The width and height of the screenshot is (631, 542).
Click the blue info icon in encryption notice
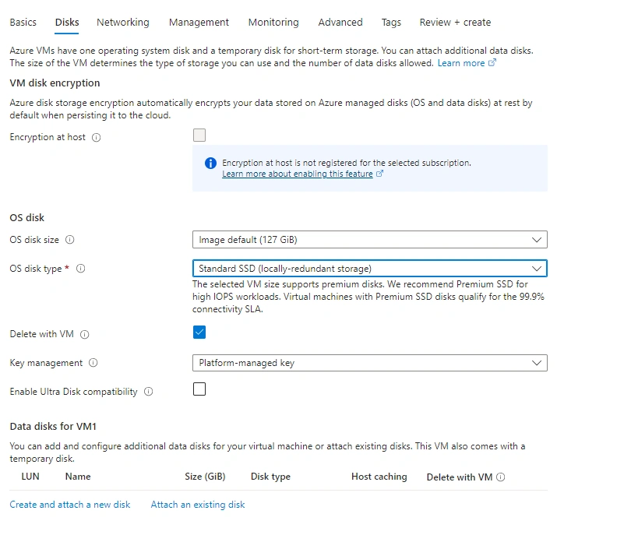pos(210,163)
